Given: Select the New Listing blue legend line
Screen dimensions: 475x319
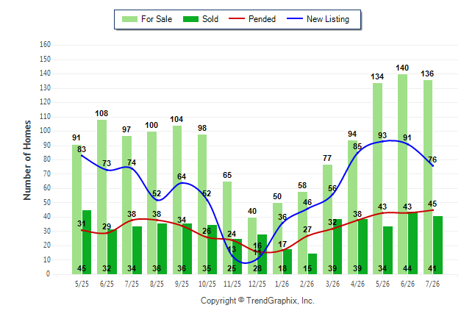Looking at the screenshot, I should 295,19.
